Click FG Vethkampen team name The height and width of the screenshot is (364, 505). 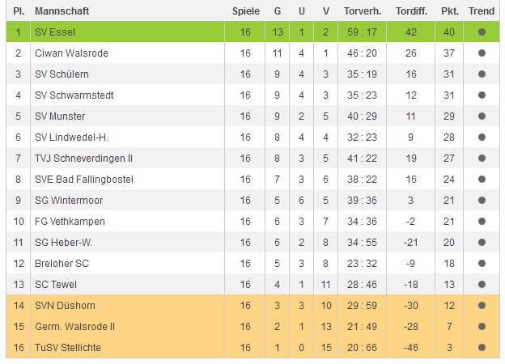[x=70, y=222]
